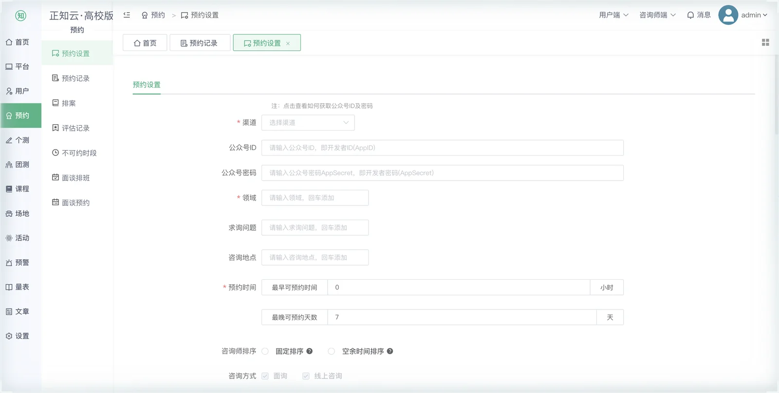
Task: Open the admin account dropdown arrow
Action: [765, 15]
